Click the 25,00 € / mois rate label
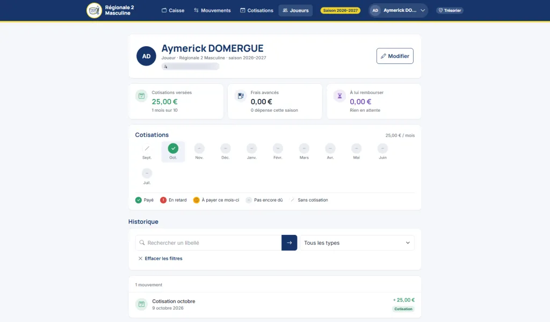Image resolution: width=550 pixels, height=322 pixels. (x=400, y=135)
